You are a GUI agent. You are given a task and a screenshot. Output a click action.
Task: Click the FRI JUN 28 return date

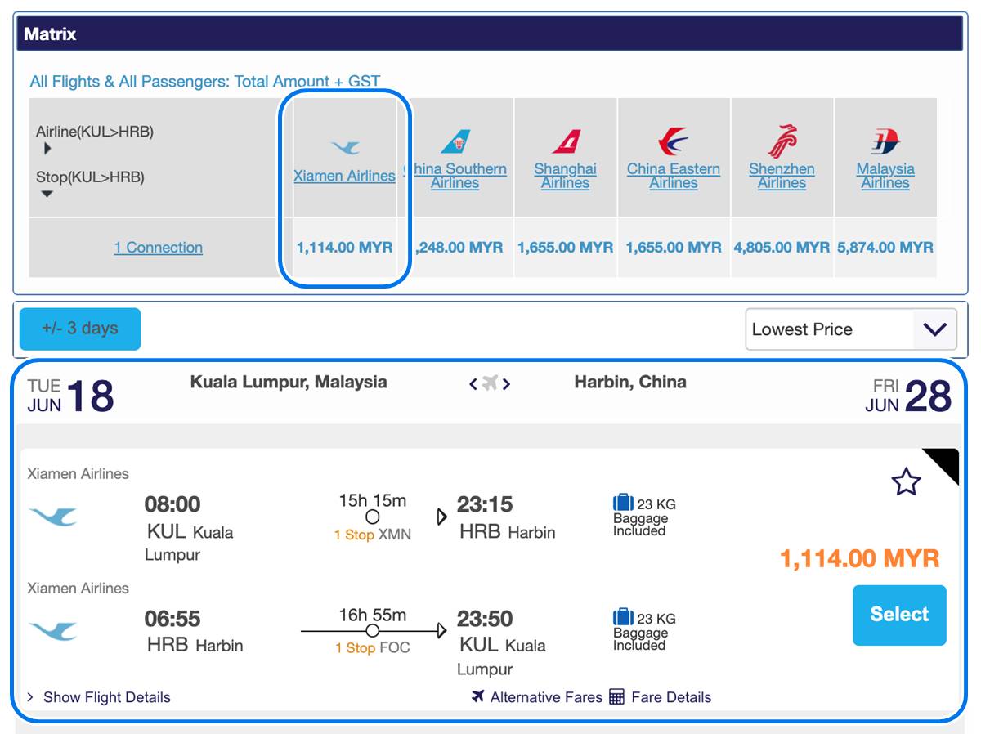click(x=909, y=396)
